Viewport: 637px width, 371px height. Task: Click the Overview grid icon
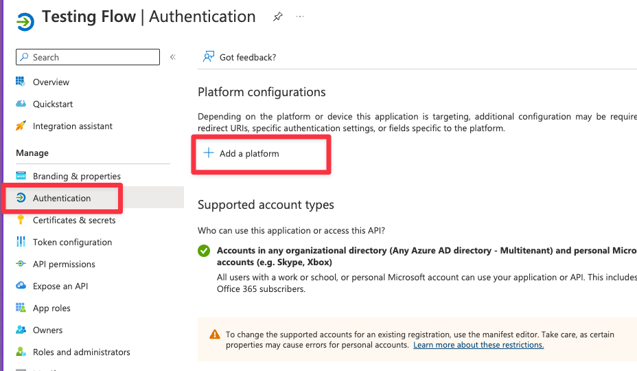coord(21,82)
